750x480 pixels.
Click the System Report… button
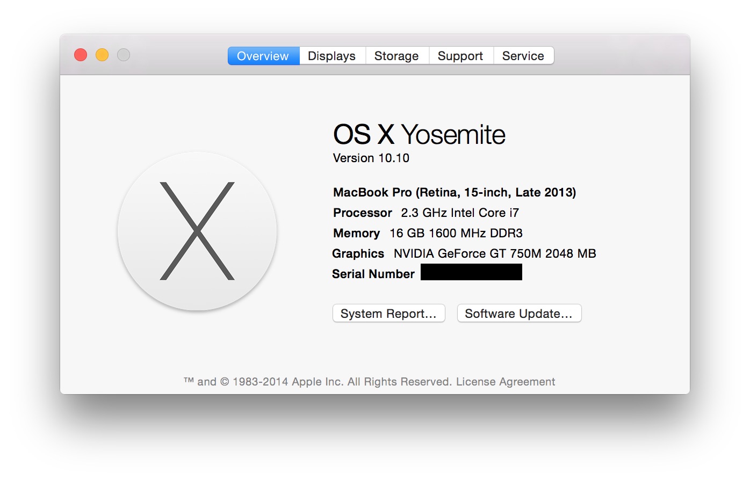coord(389,314)
